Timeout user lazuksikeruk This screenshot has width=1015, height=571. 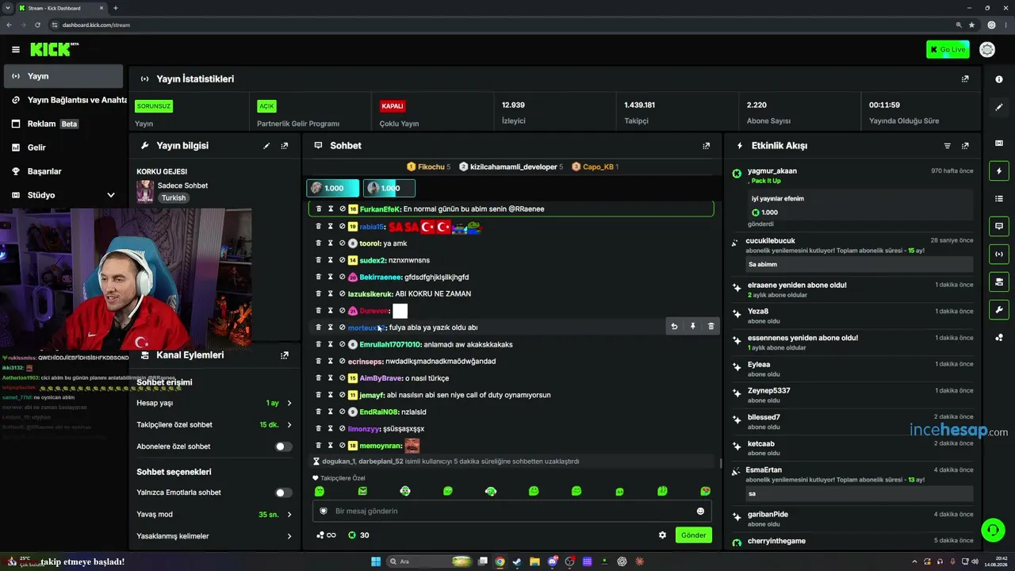[331, 294]
